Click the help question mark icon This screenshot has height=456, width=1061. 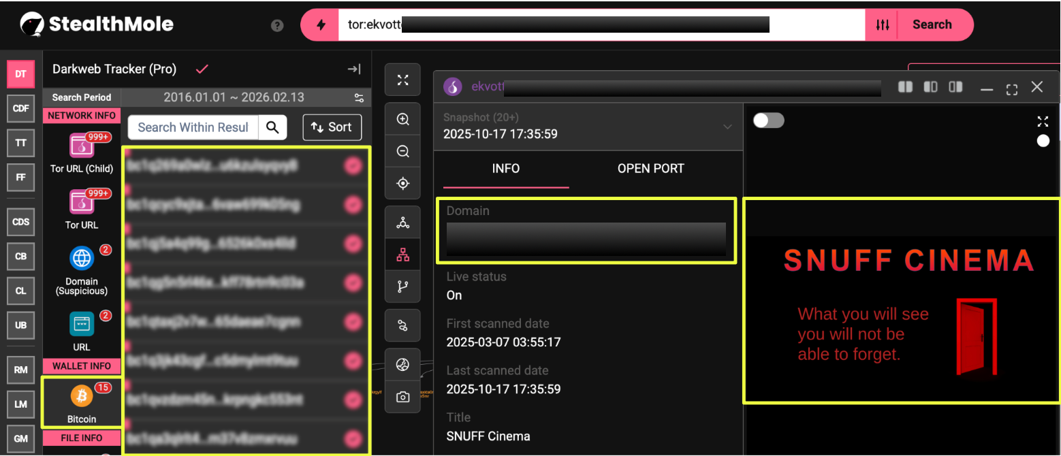277,25
